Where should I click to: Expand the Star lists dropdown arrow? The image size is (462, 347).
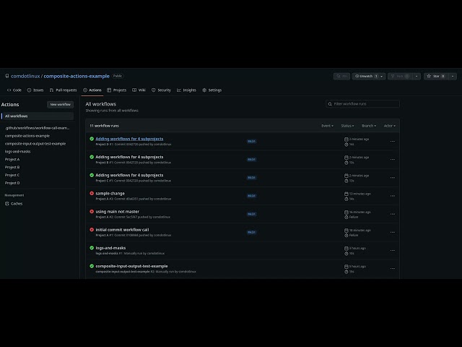pos(453,76)
